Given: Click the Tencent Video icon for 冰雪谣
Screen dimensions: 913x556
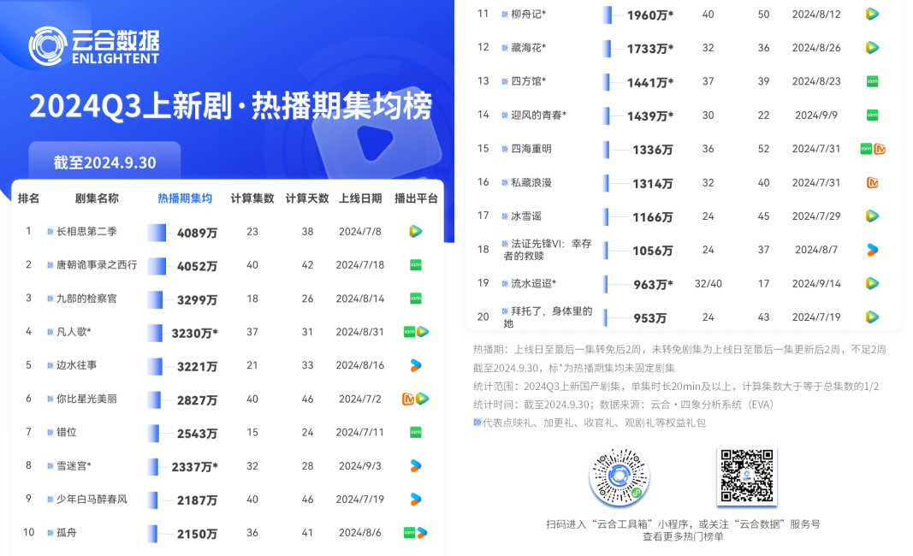Looking at the screenshot, I should pos(872,216).
